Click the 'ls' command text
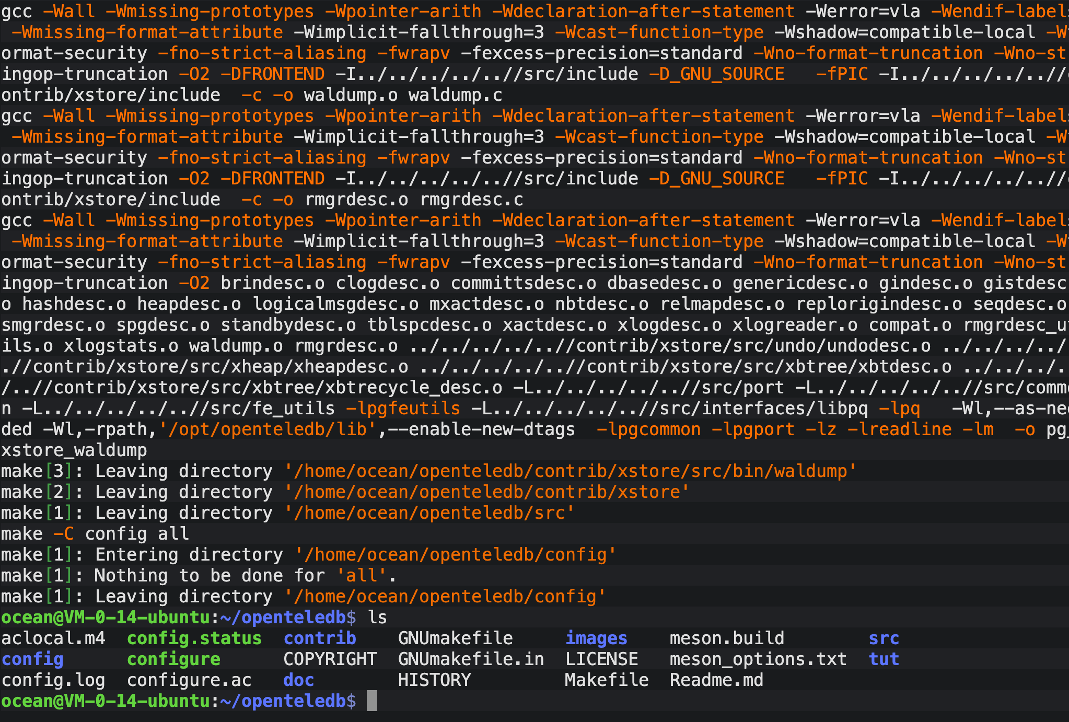Screen dimensions: 1069x722 [x=377, y=617]
